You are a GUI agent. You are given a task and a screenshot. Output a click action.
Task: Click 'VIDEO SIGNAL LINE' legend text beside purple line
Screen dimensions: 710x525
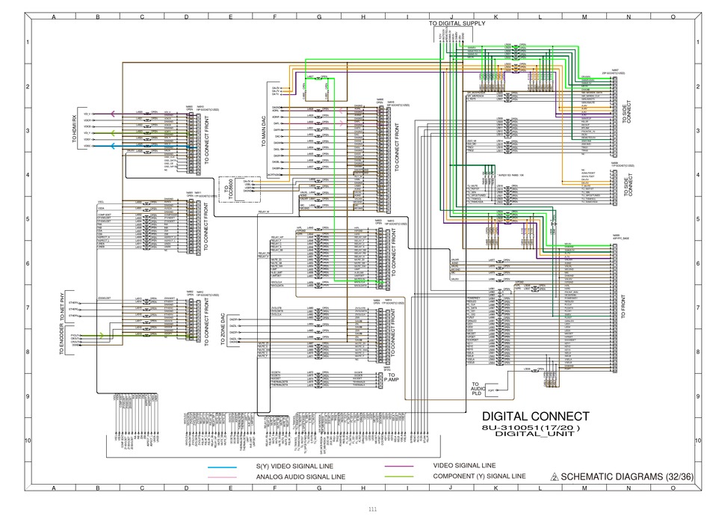pos(464,466)
